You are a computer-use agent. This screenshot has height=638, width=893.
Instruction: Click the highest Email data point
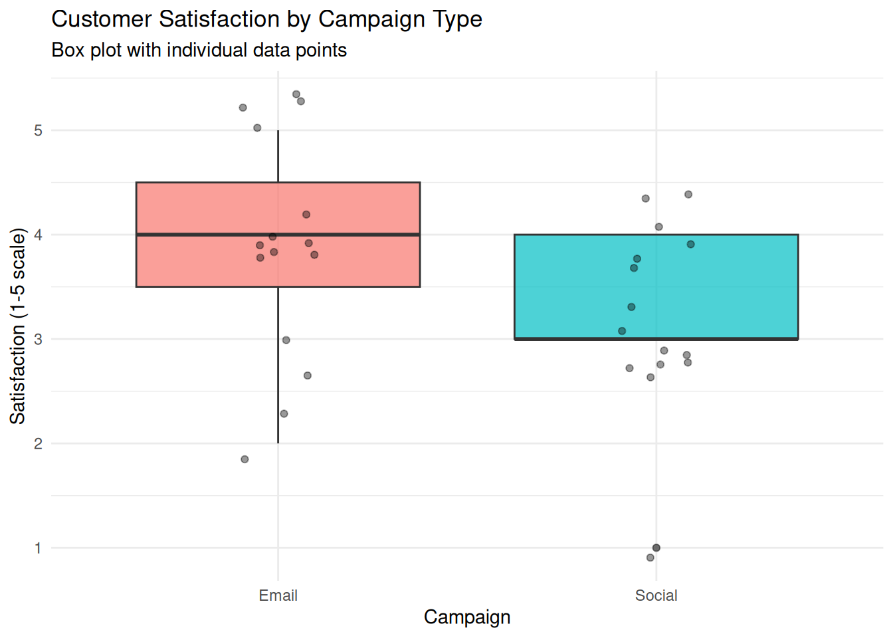[x=296, y=94]
